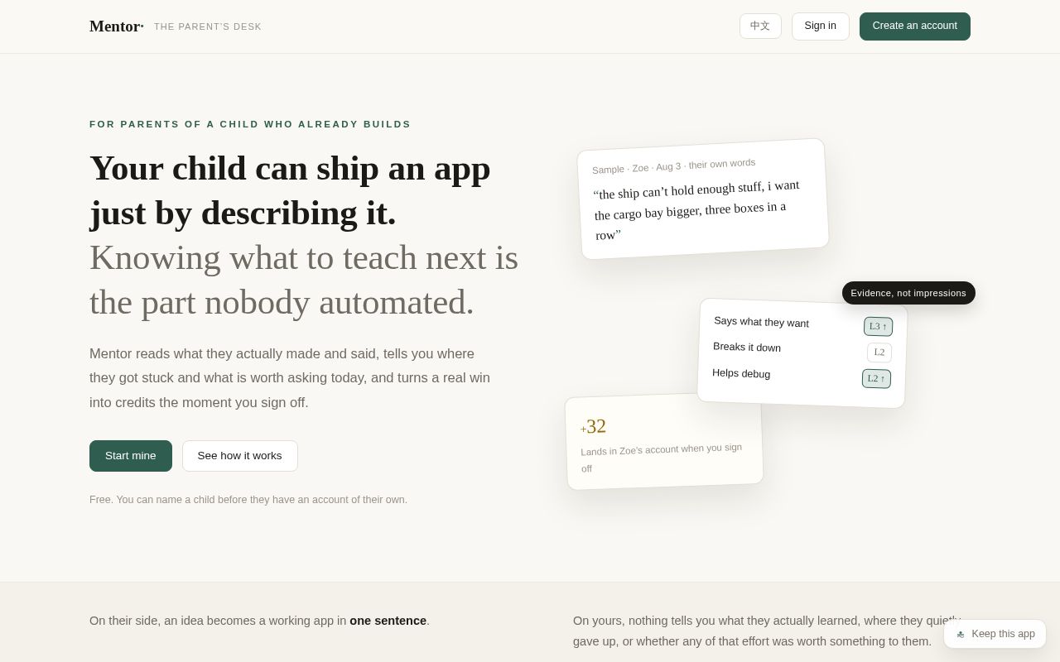
Task: Switch language to 中文
Action: (x=760, y=26)
